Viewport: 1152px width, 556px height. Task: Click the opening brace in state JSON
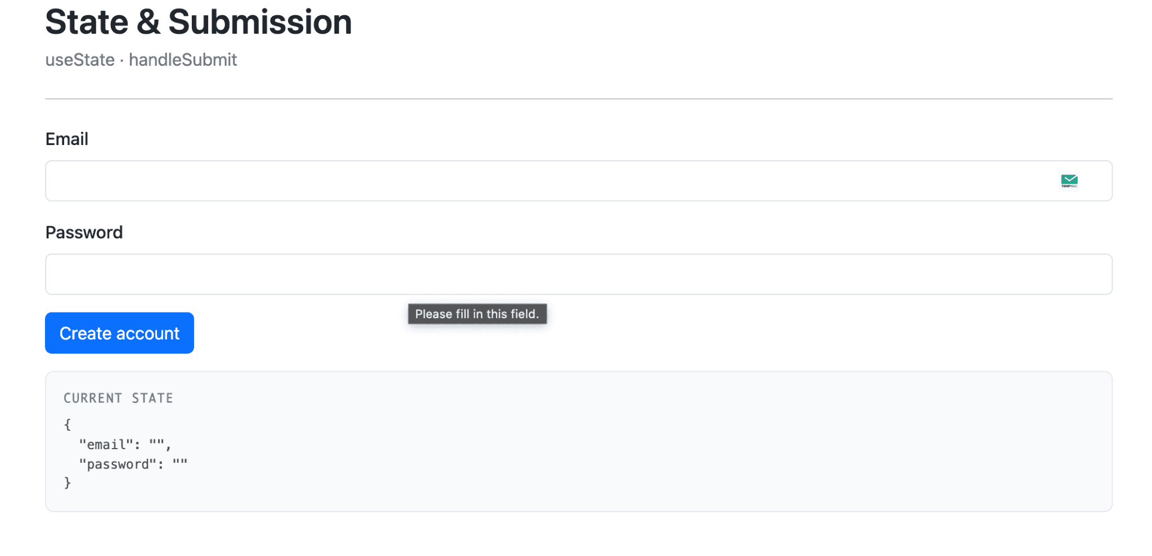67,424
